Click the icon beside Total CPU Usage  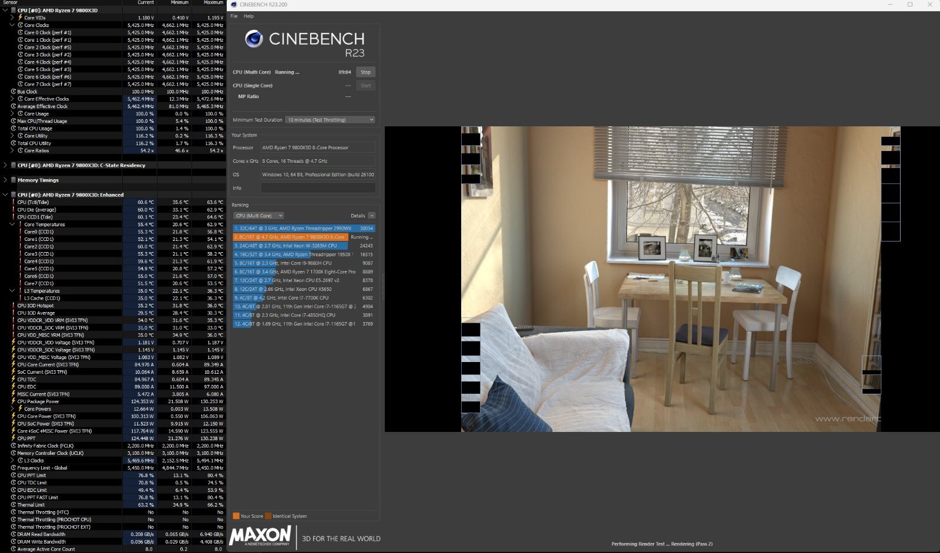(x=14, y=128)
